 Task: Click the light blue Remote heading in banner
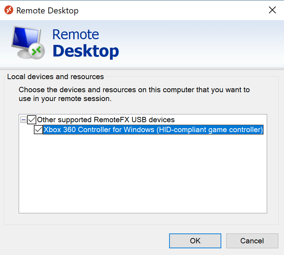75,35
